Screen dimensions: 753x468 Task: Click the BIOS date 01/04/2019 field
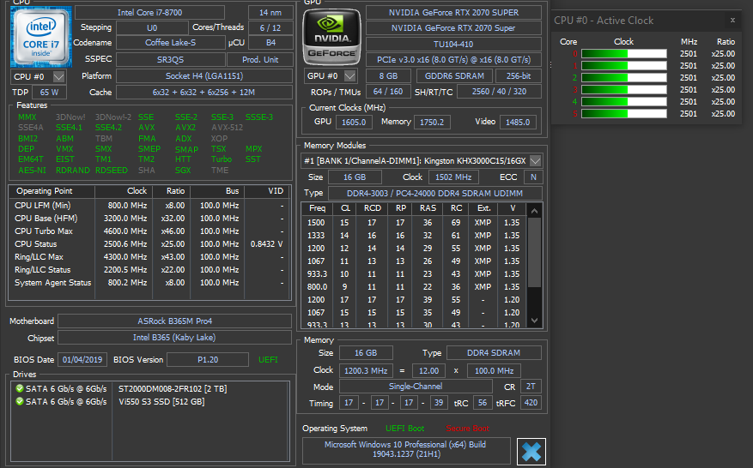(x=82, y=360)
